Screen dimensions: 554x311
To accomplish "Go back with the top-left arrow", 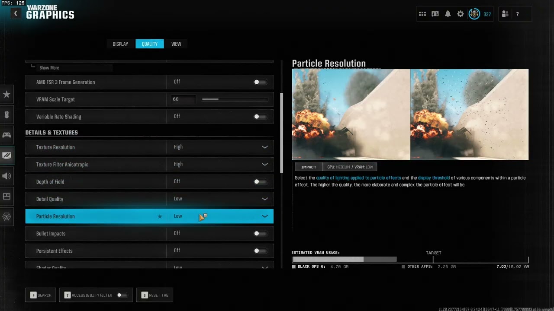I will tap(16, 13).
